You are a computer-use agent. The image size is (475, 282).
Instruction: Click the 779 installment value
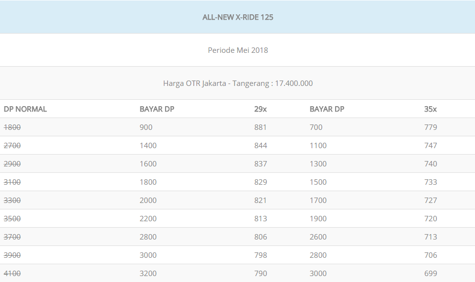click(x=431, y=127)
